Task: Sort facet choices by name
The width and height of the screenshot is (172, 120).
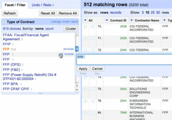Action: click(x=39, y=29)
